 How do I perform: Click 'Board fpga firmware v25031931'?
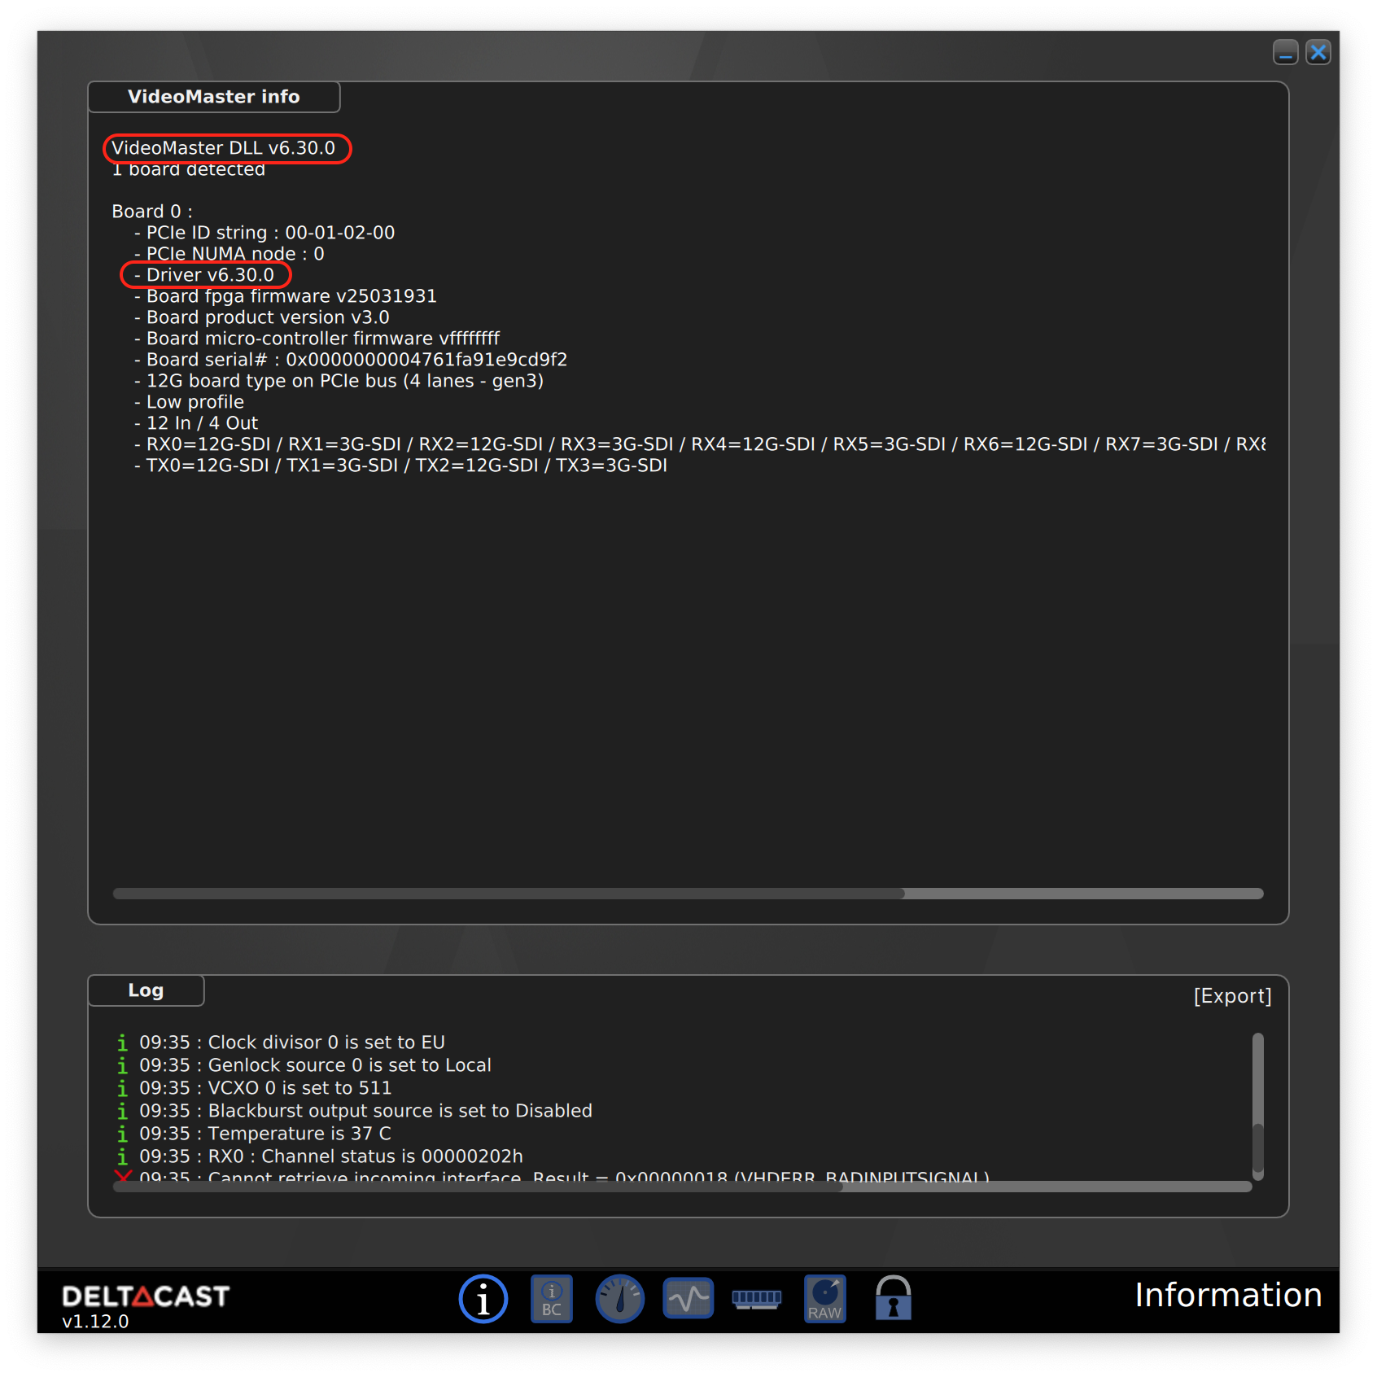pyautogui.click(x=286, y=296)
